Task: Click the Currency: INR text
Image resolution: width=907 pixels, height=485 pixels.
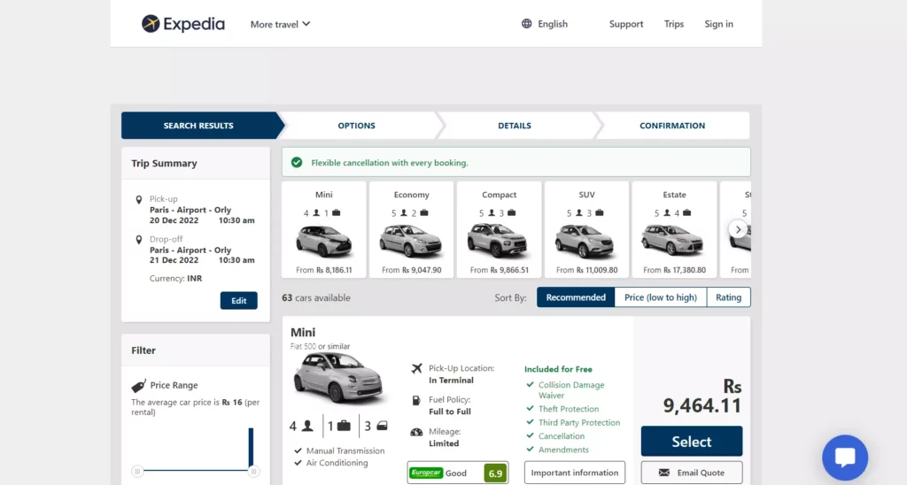Action: 176,279
